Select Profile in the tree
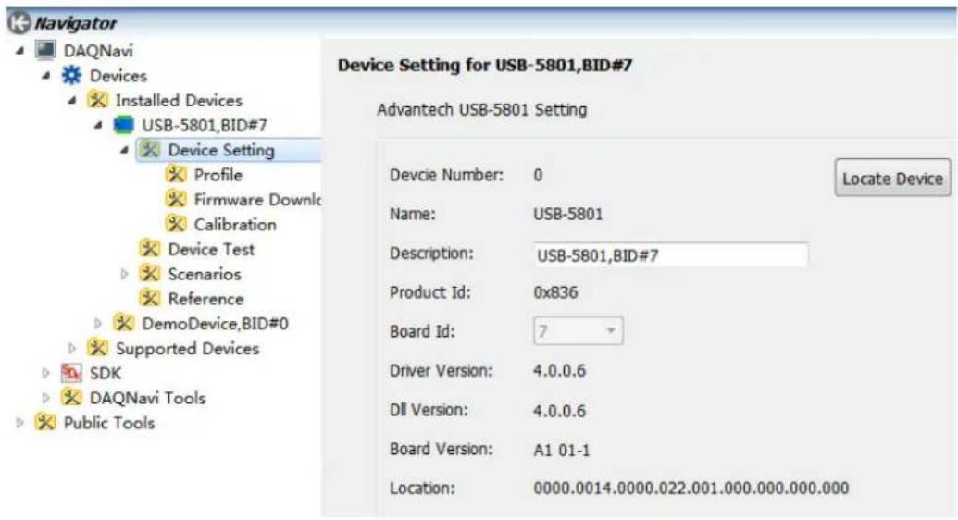This screenshot has height=520, width=958. pos(218,175)
